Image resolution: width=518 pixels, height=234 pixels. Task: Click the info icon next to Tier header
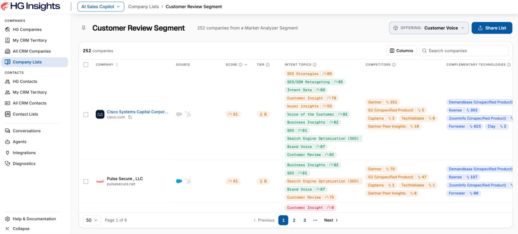[x=268, y=65]
